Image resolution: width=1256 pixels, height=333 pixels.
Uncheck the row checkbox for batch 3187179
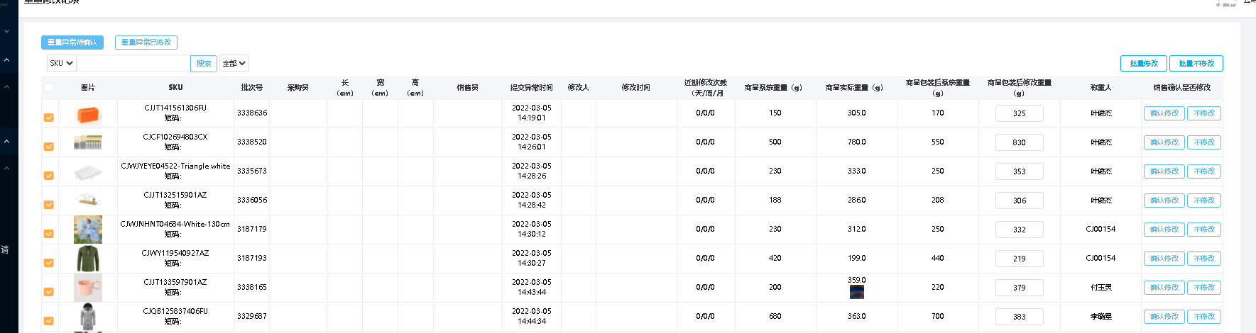[48, 234]
